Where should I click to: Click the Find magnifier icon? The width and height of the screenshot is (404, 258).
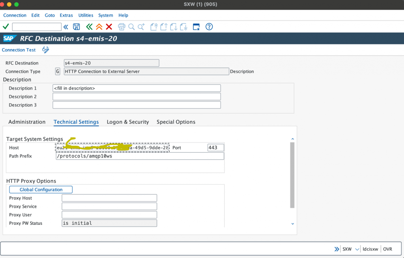coord(131,27)
